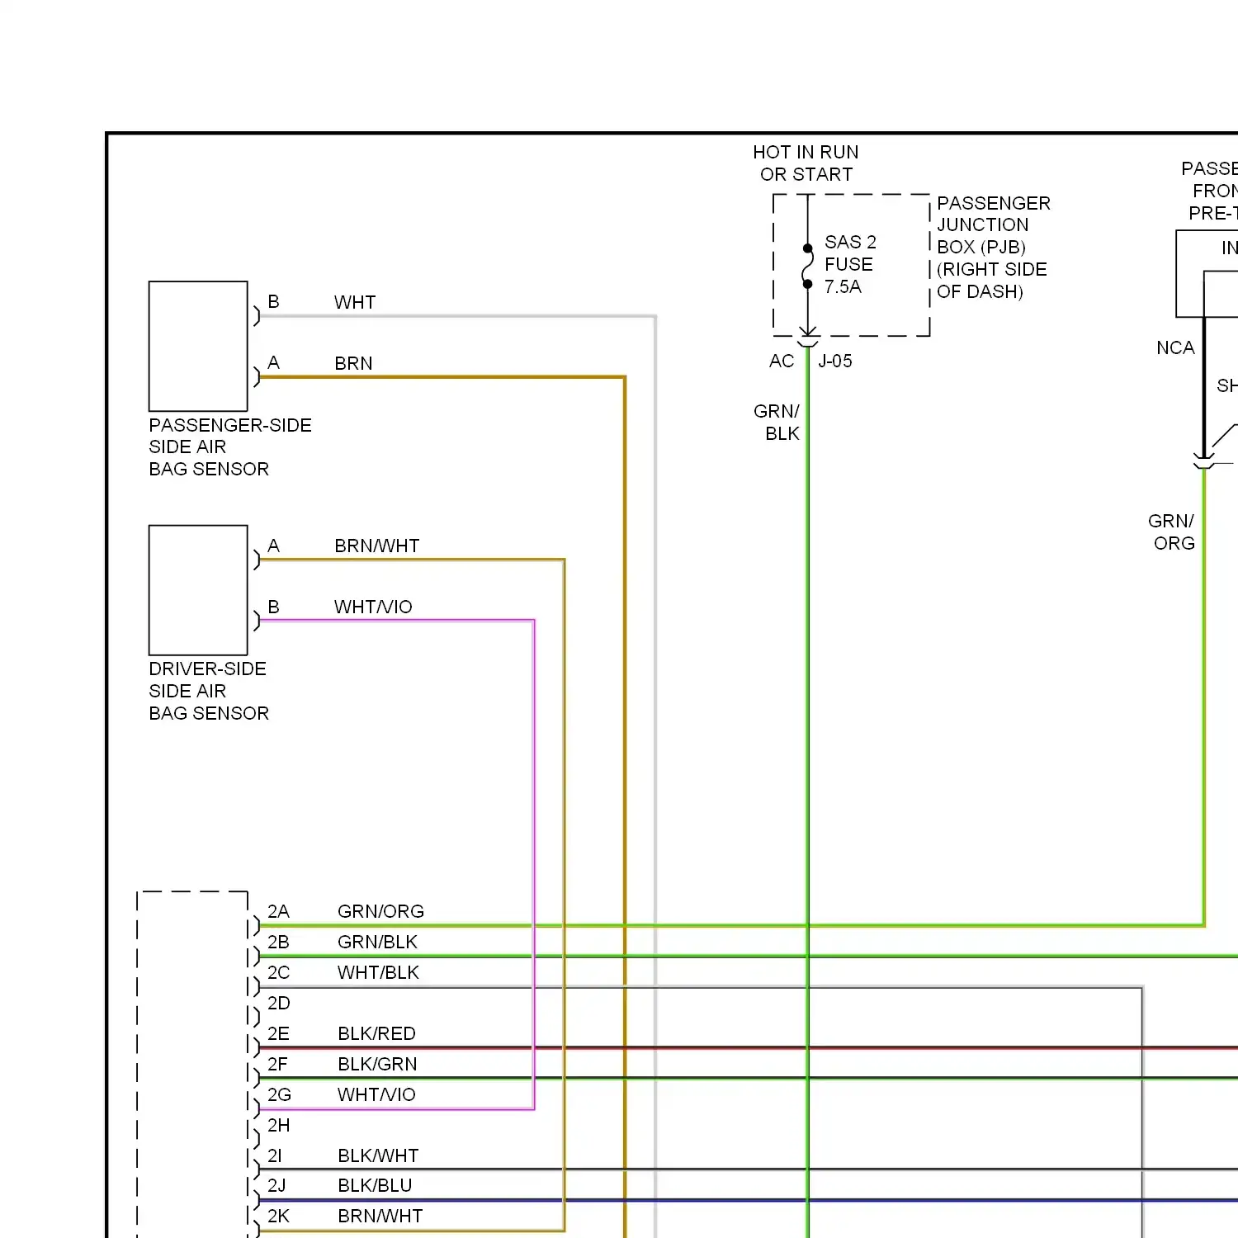Select the "WHT/VIO" wire label at pin 2G
The height and width of the screenshot is (1238, 1238).
376,1094
